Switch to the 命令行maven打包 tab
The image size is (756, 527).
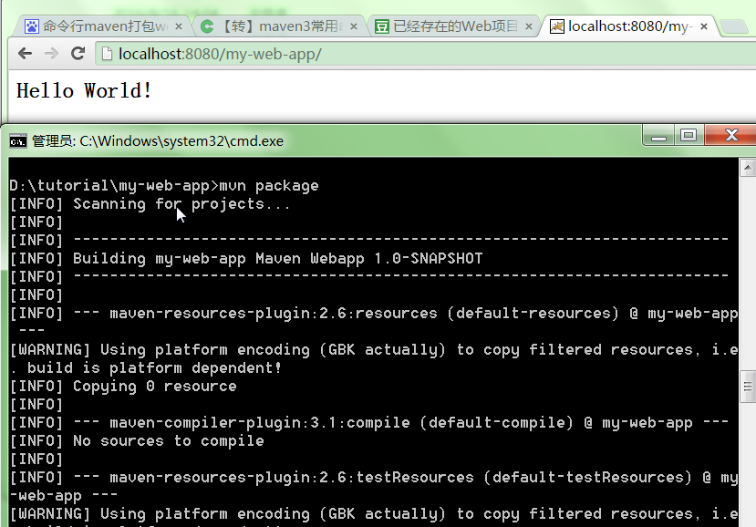pos(100,26)
